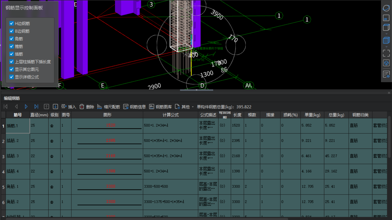Viewport: 392px width, 220px height.
Task: Select the 插筋.1 name cell
Action: (18, 126)
